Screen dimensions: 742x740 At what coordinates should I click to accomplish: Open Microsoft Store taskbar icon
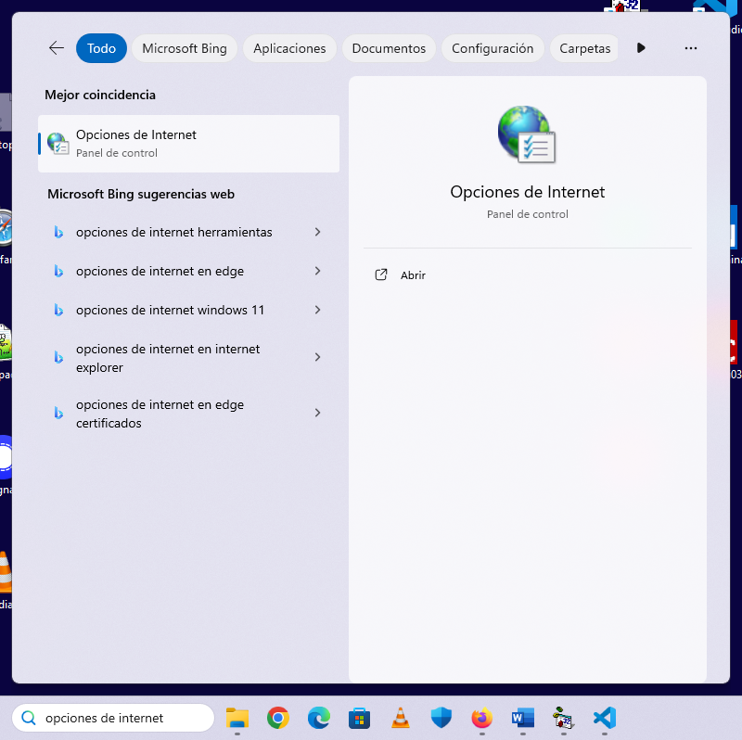360,718
